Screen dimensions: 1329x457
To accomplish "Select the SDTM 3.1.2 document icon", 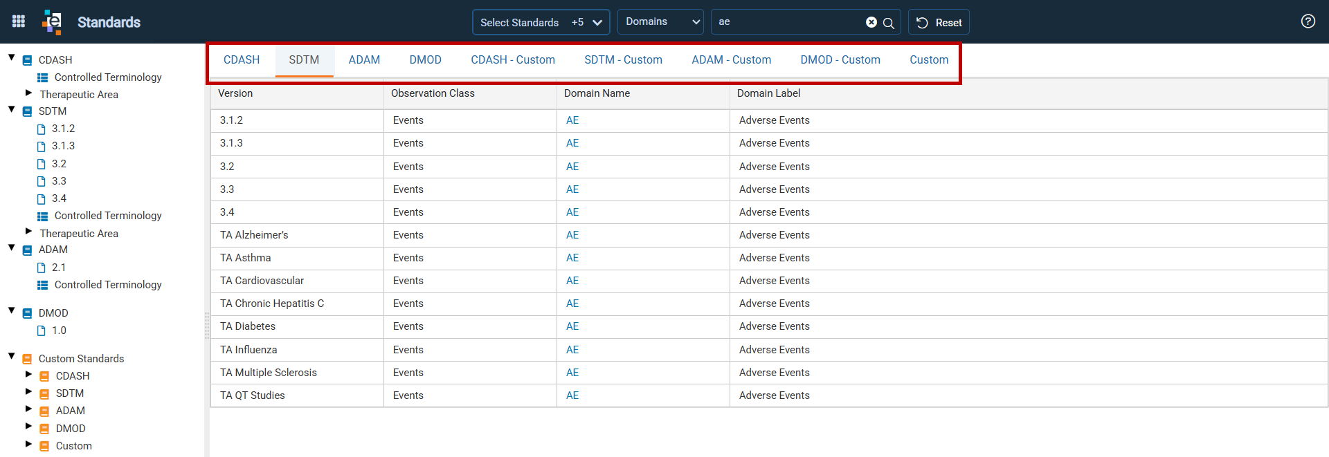I will (41, 129).
